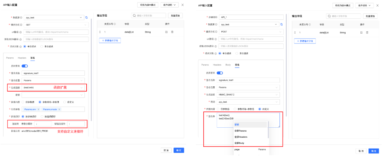Select 单次请求 radio in right dialog
The width and height of the screenshot is (382, 156).
pyautogui.click(x=220, y=53)
